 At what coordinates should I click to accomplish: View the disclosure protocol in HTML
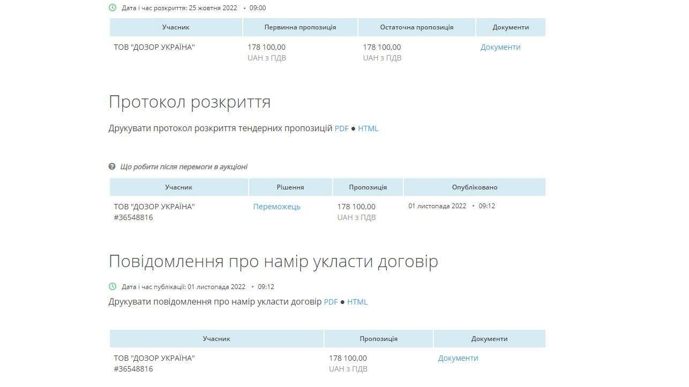coord(368,128)
